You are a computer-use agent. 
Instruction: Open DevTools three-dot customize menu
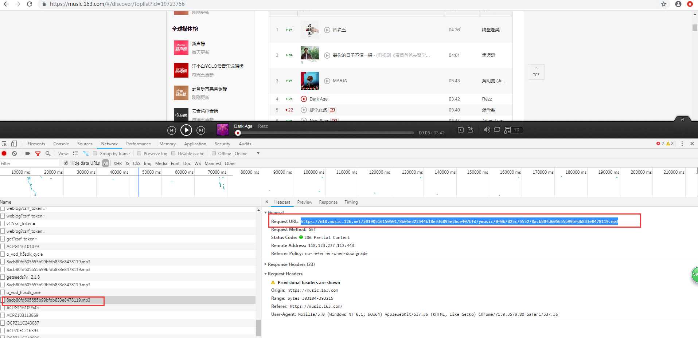click(682, 144)
